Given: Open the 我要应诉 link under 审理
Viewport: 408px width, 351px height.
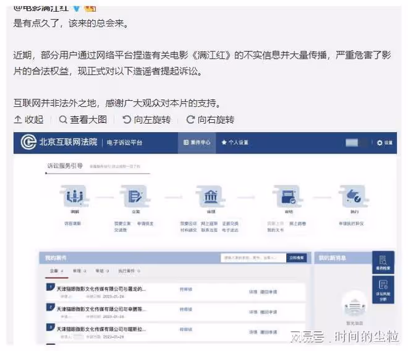Looking at the screenshot, I should tap(189, 224).
